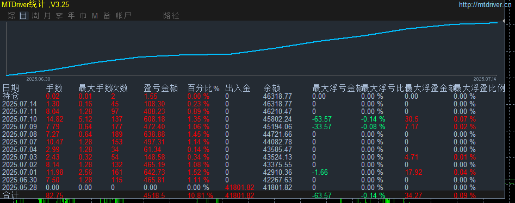Select the 2025.07.02 date row
This screenshot has height=203, width=515.
pyautogui.click(x=20, y=164)
